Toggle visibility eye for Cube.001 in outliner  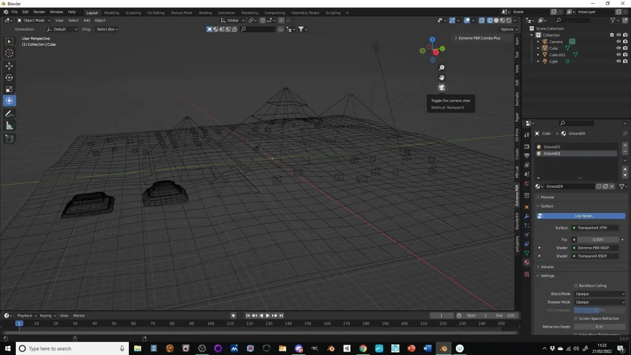click(618, 55)
